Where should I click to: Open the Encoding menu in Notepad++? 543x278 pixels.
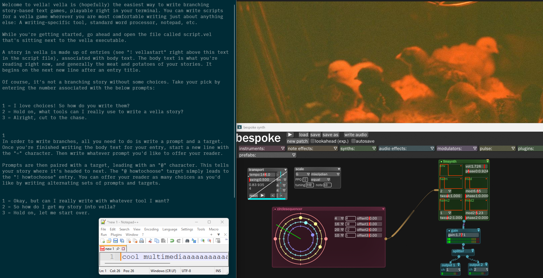tap(151, 229)
